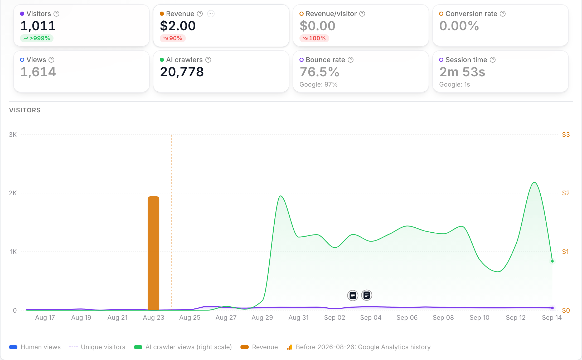582x360 pixels.
Task: Click the Google: 1s session time text
Action: click(x=454, y=84)
